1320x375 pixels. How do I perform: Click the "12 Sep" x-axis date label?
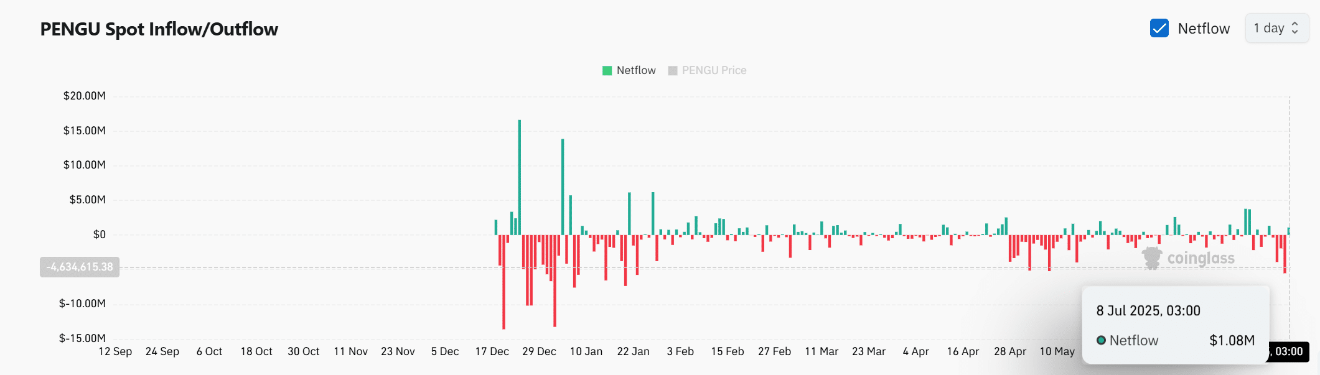pyautogui.click(x=115, y=351)
